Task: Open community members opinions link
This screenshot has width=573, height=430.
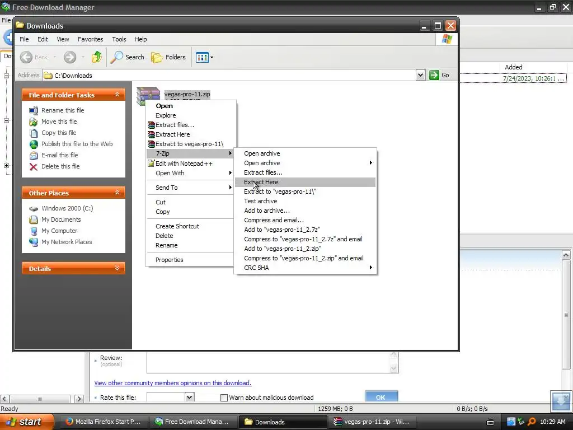Action: (x=172, y=383)
